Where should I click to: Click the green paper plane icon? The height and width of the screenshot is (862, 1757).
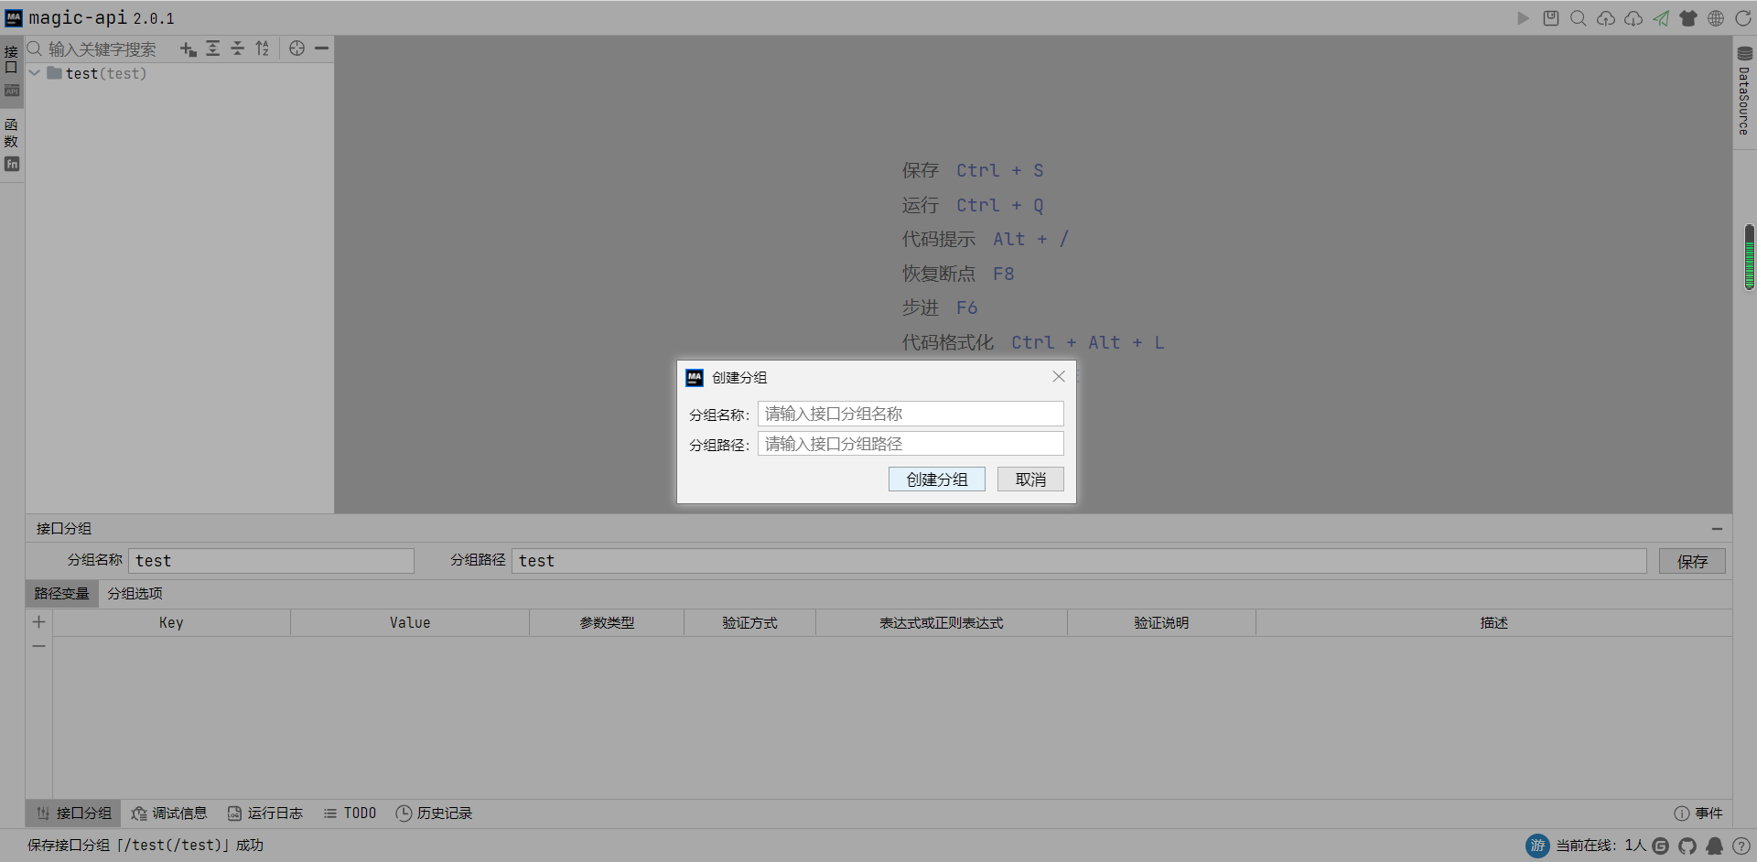(x=1662, y=17)
